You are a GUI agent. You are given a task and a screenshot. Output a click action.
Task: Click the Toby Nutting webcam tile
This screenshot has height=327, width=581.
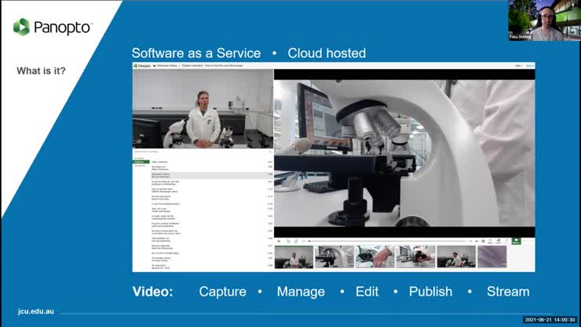coord(544,20)
